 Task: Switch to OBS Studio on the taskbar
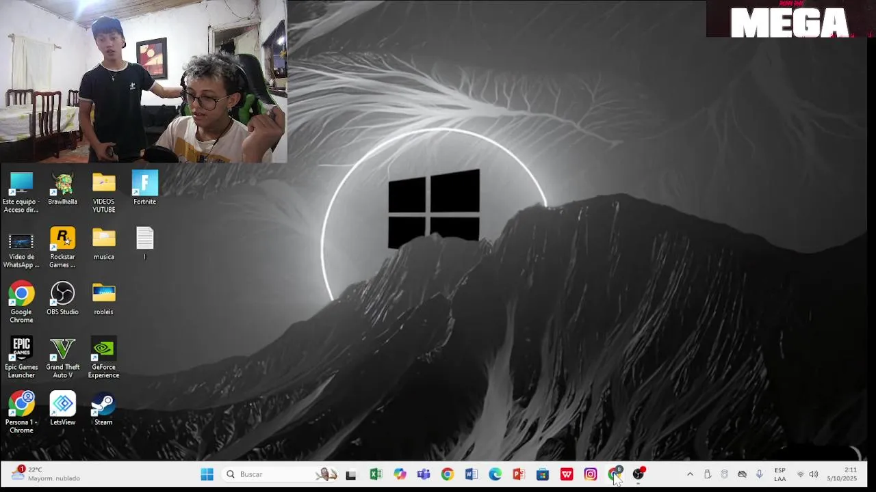pos(639,474)
